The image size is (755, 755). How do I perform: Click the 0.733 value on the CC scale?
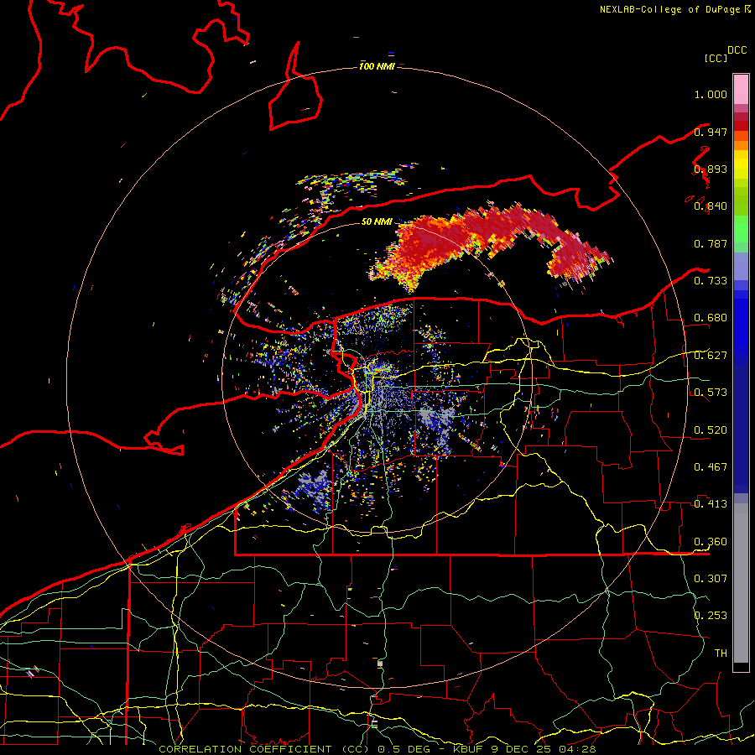[711, 281]
